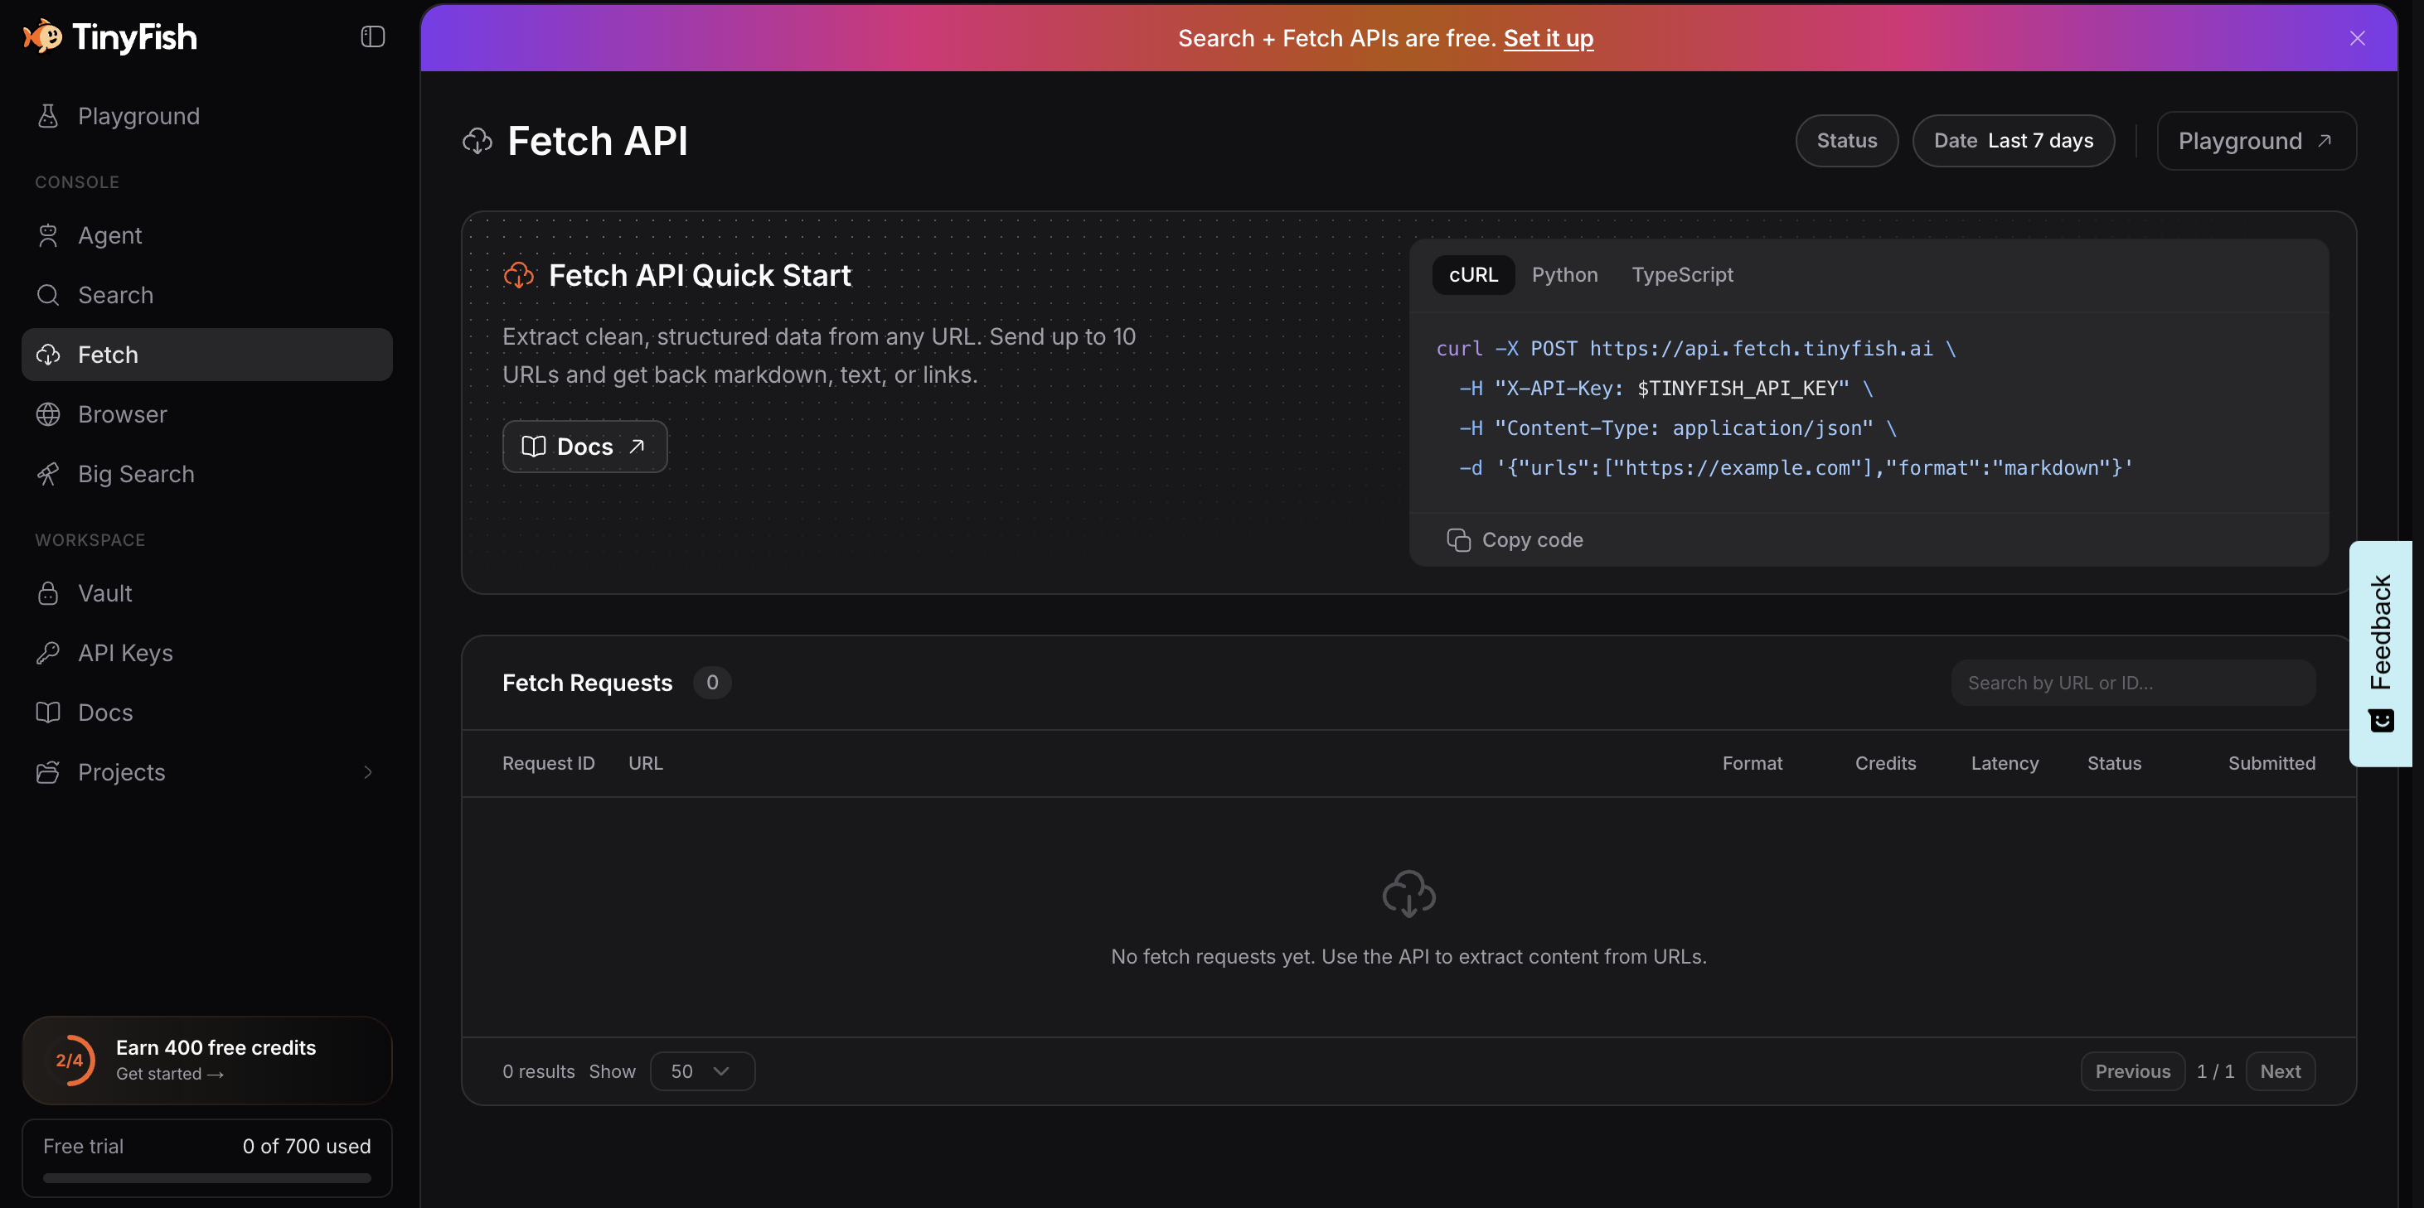
Task: Select the Browser globe icon
Action: (48, 414)
